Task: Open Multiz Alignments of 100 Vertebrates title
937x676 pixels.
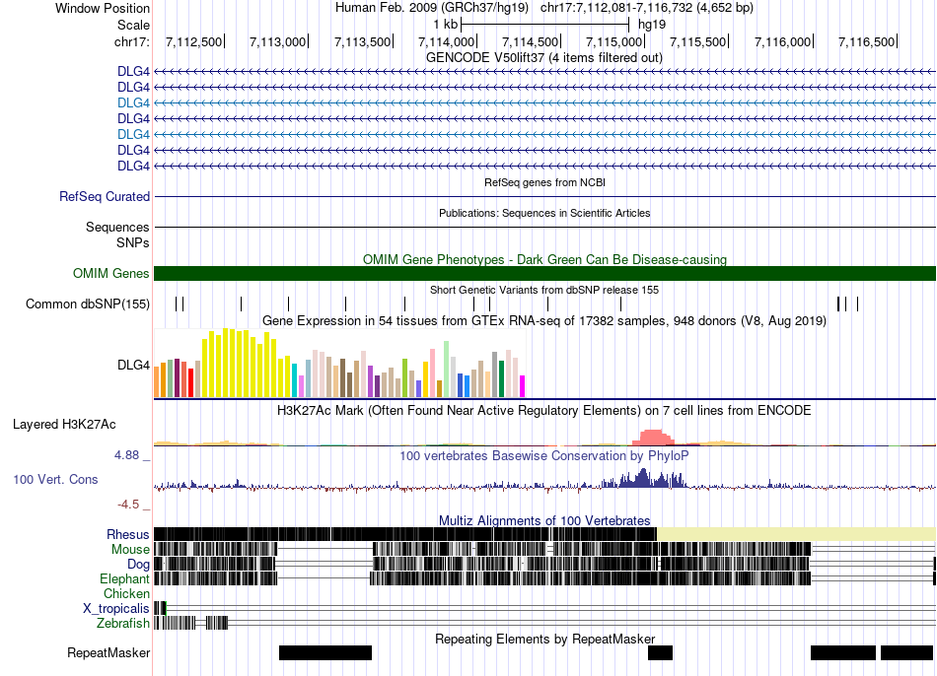Action: [544, 520]
